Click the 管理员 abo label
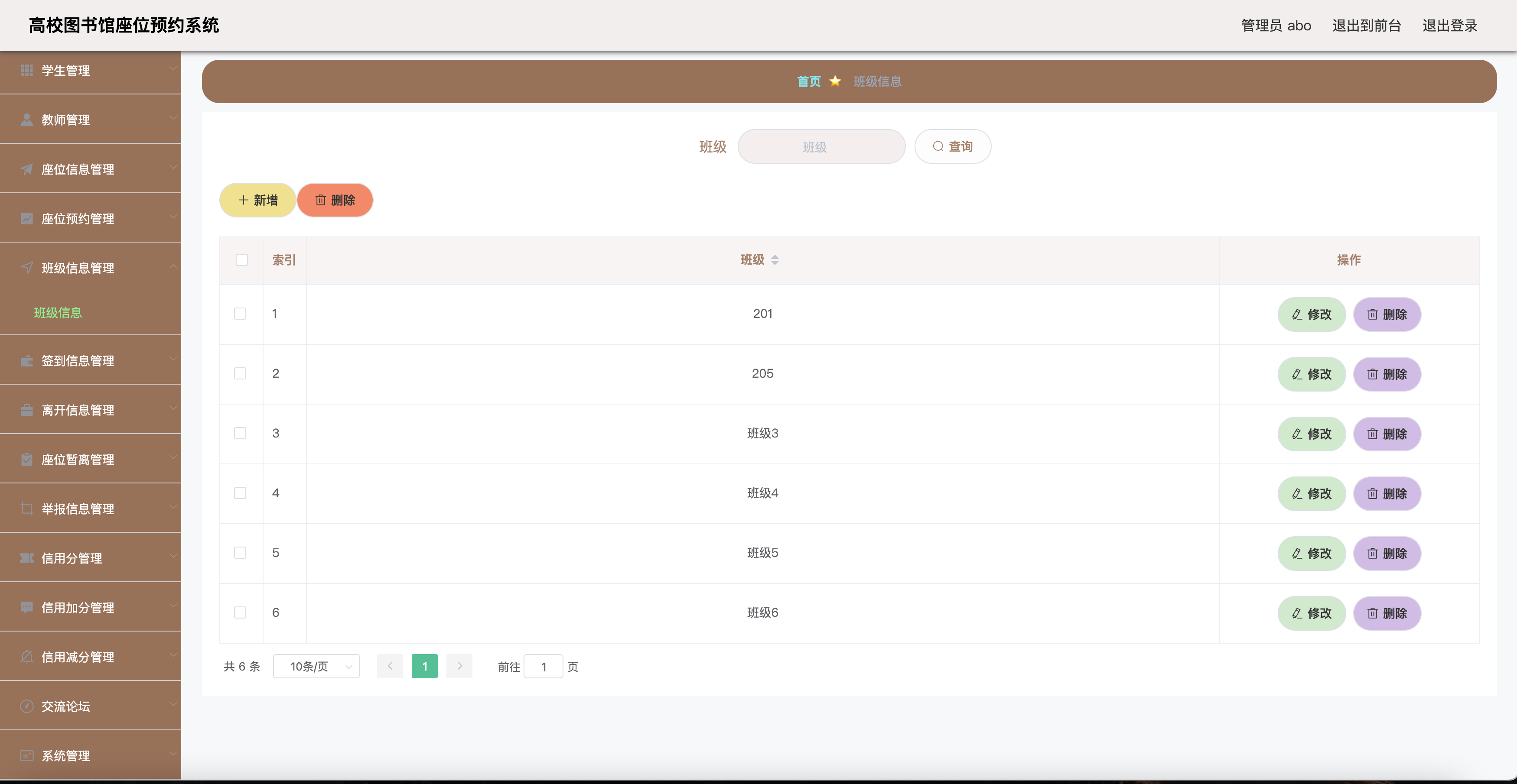The height and width of the screenshot is (784, 1517). click(x=1276, y=26)
